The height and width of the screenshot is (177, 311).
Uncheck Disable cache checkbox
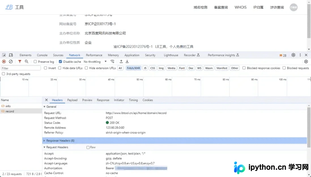(x=60, y=62)
